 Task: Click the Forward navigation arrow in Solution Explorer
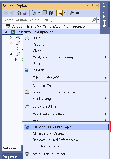coord(12,13)
